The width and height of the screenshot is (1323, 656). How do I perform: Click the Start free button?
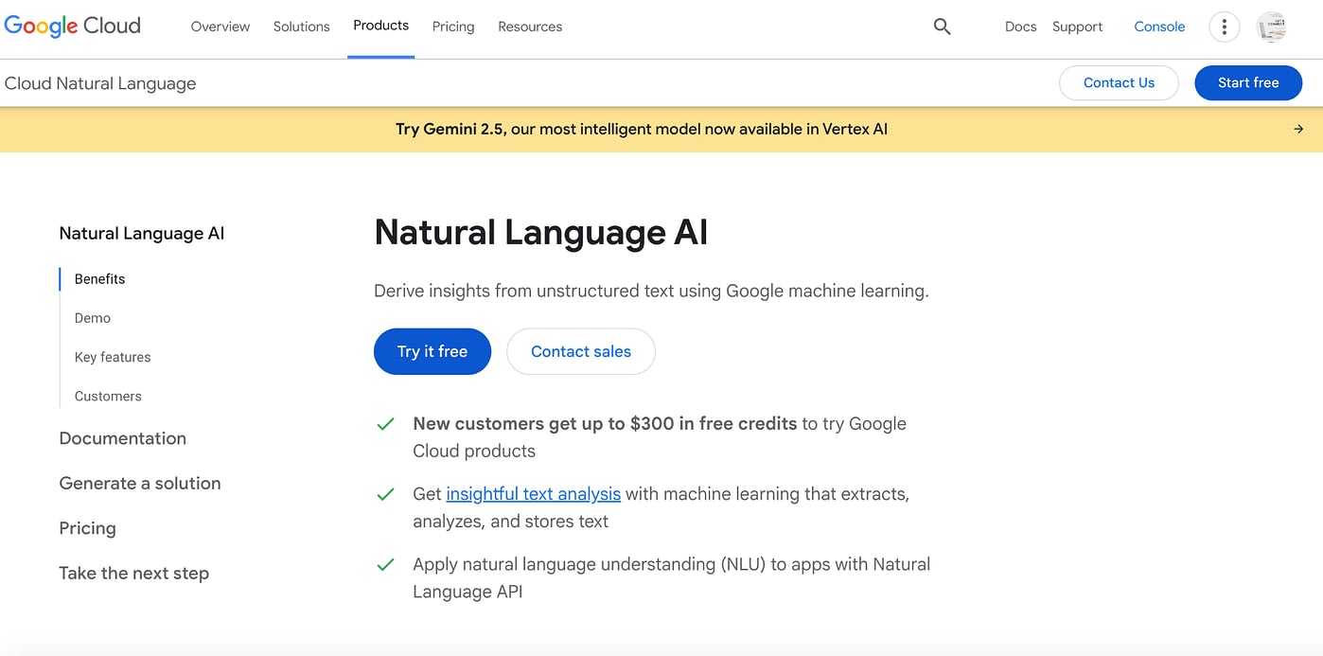tap(1247, 82)
